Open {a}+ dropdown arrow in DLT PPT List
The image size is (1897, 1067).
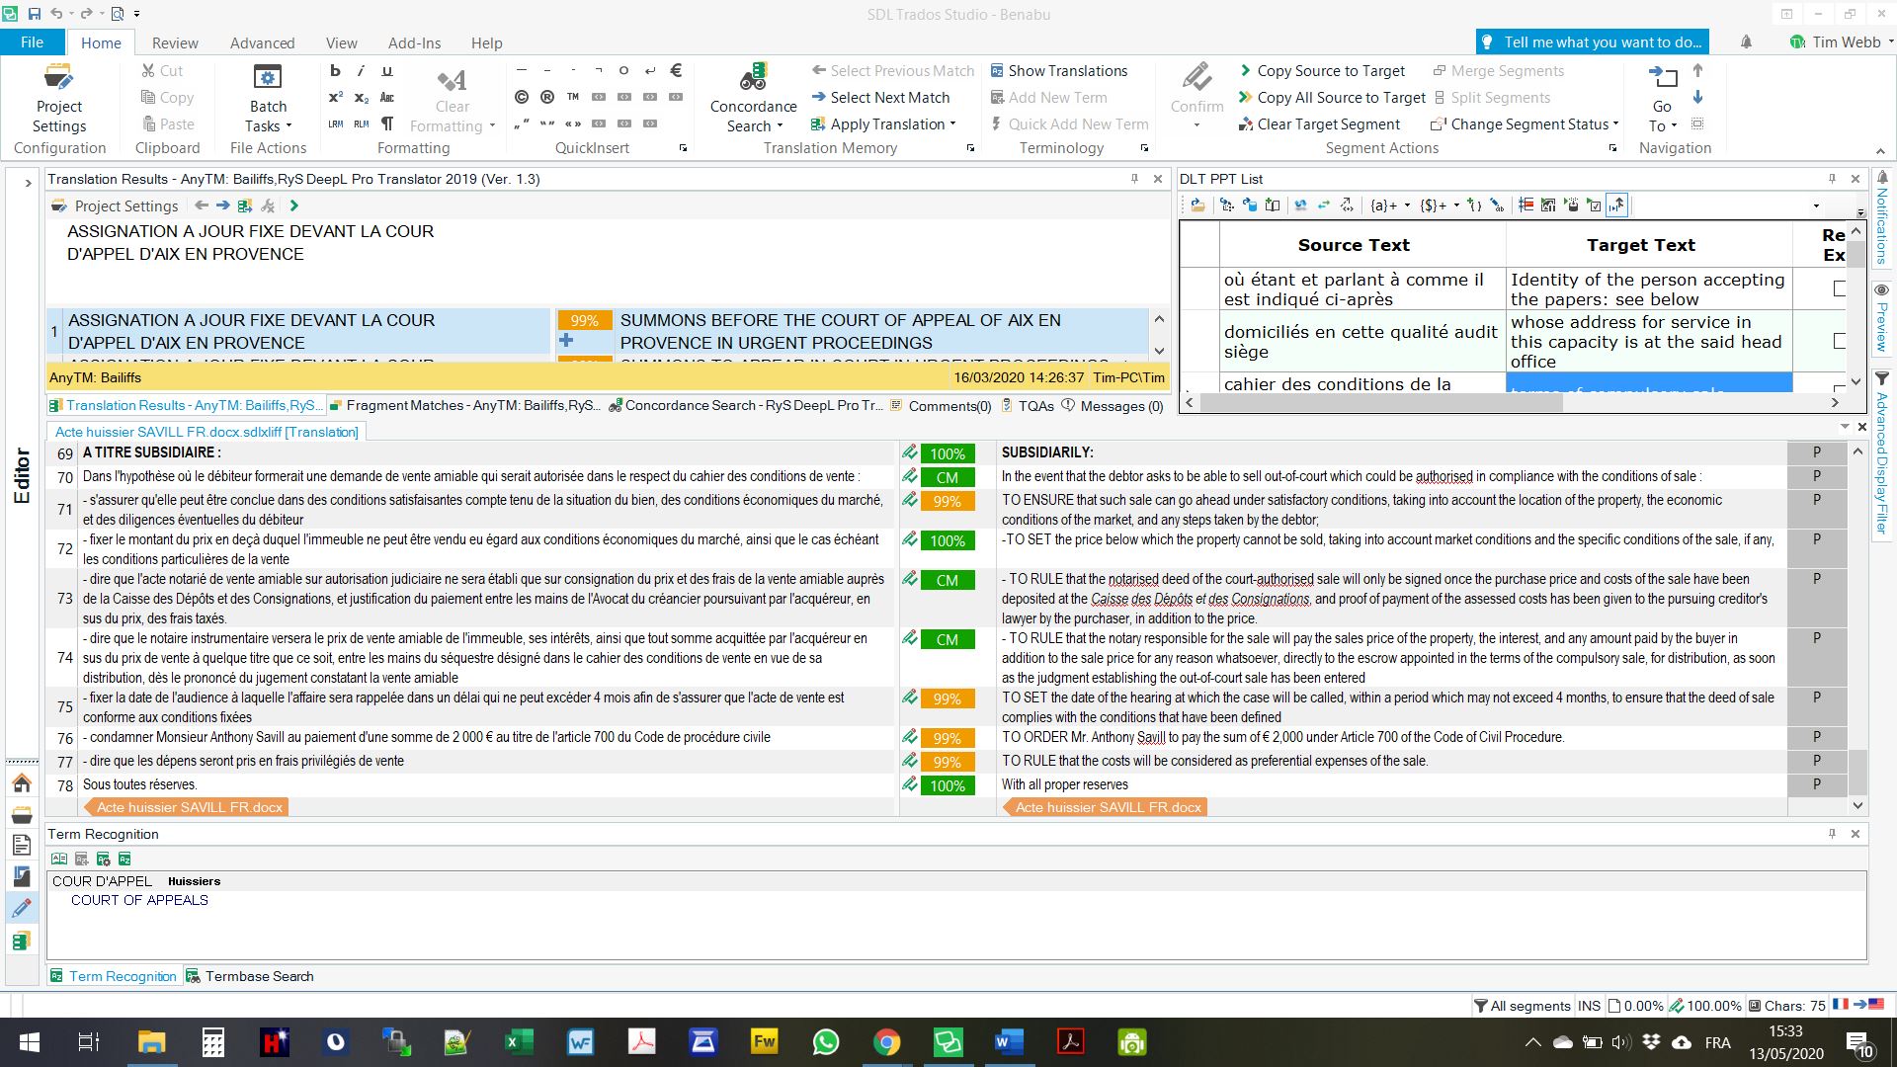click(x=1407, y=205)
